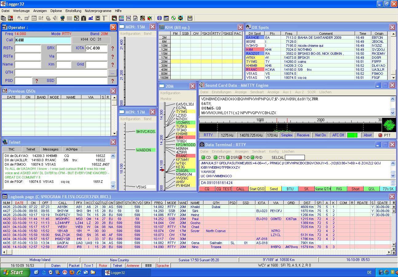
Task: Click the Call input field containing K4M
Action: coord(42,40)
